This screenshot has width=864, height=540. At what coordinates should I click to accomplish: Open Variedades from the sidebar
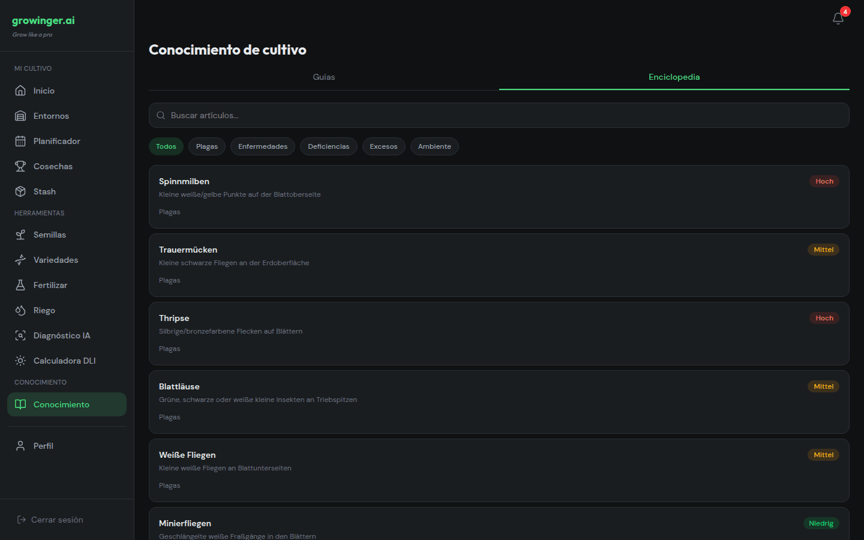[x=67, y=260]
